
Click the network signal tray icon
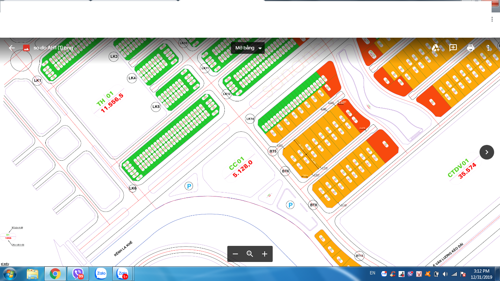454,274
